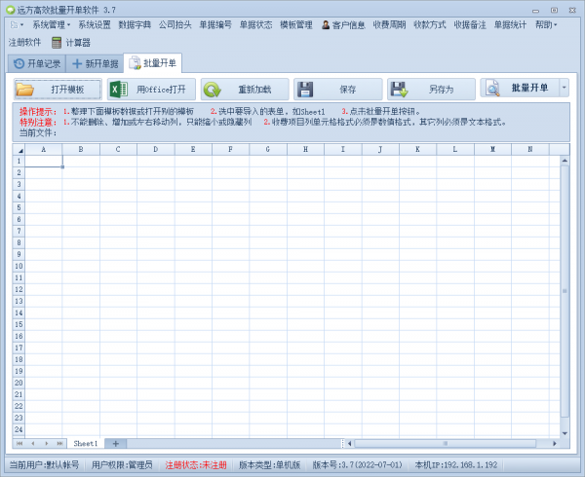Open the 系统管理 menu

pos(51,25)
